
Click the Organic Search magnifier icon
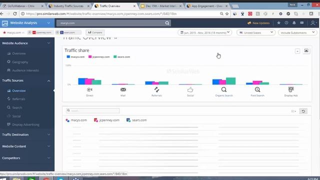point(224,89)
